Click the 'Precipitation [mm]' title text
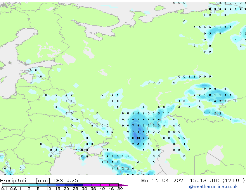 click(x=25, y=181)
